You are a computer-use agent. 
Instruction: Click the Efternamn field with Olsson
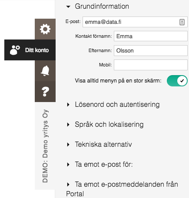point(151,50)
